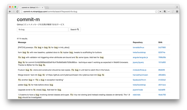Open commit SHA d541ece

[162, 85]
